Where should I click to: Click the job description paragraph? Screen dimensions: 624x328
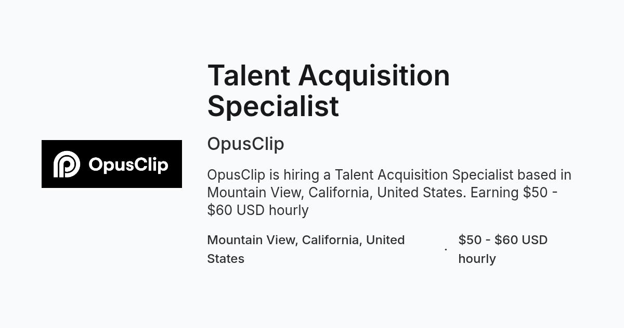[389, 192]
